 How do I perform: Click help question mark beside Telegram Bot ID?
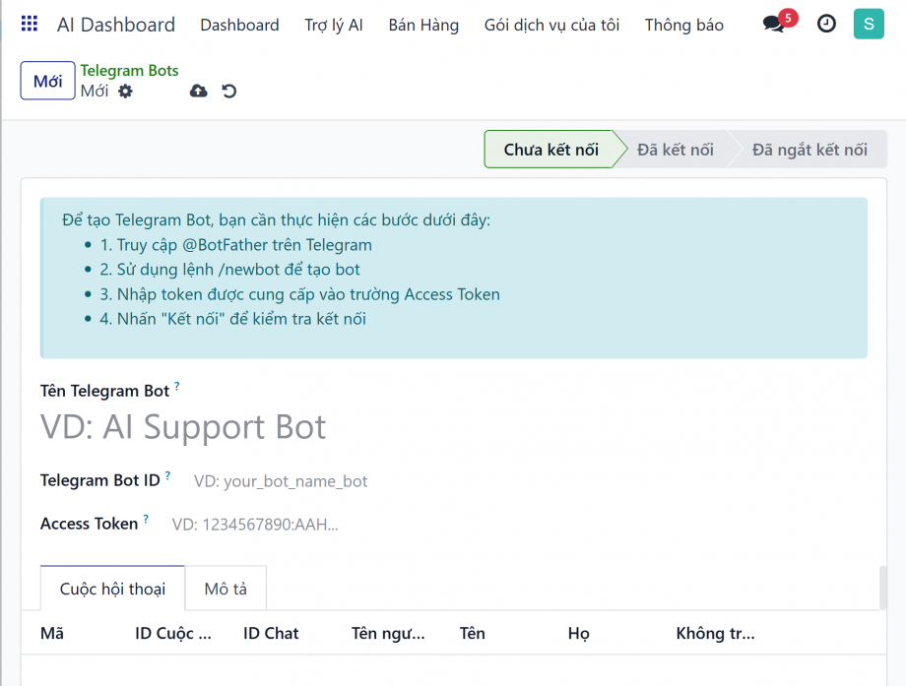click(167, 476)
